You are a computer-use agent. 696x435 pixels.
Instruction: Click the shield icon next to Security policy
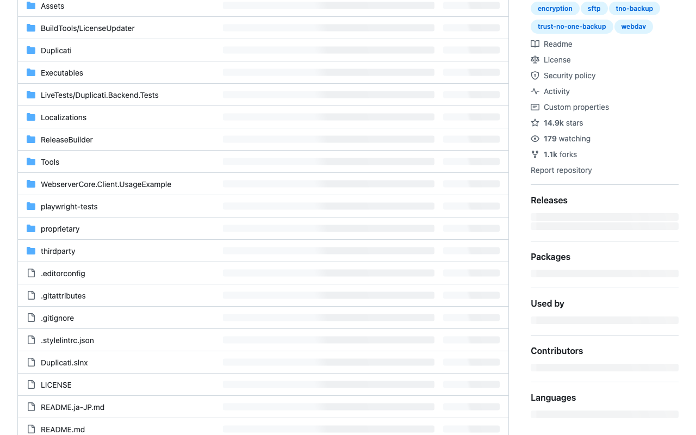coord(535,76)
